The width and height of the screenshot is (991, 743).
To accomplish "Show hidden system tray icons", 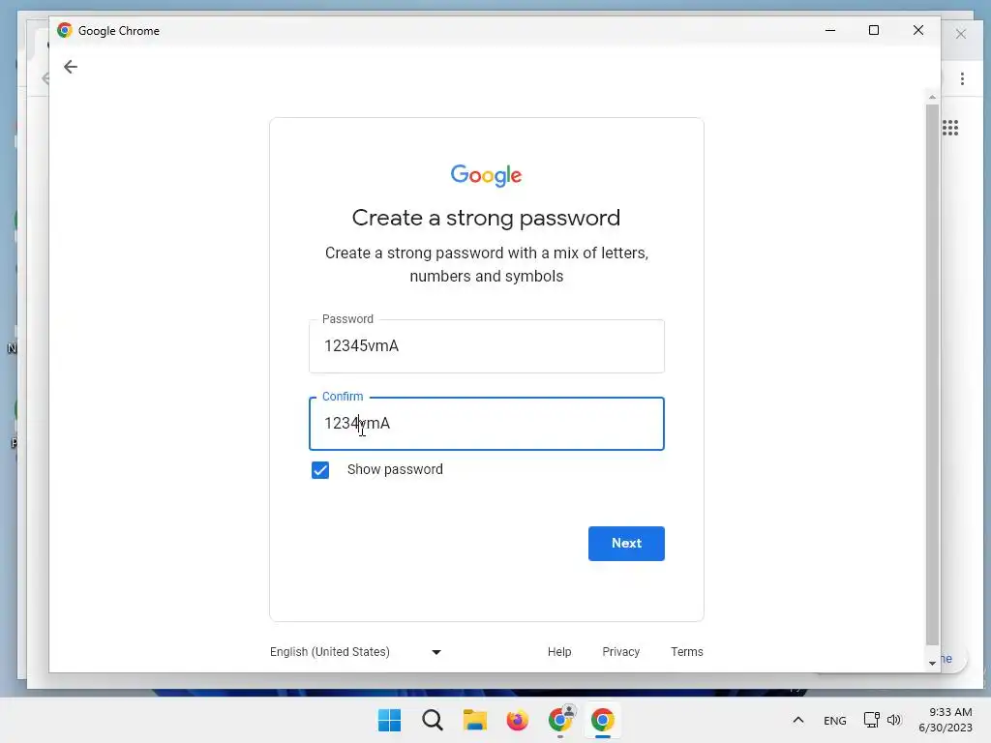I will 798,720.
